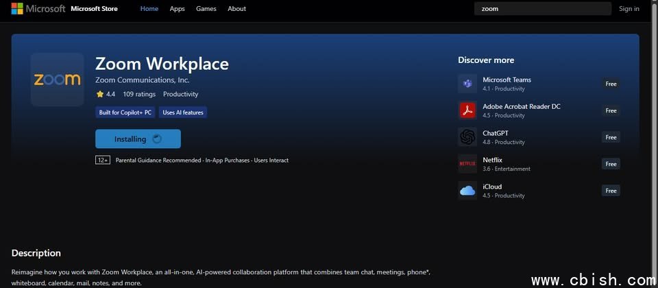
Task: Open the iCloud app icon
Action: tap(467, 191)
